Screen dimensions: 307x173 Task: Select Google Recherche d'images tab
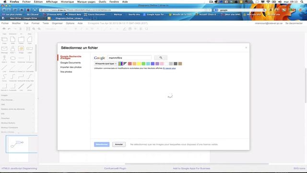tap(71, 57)
